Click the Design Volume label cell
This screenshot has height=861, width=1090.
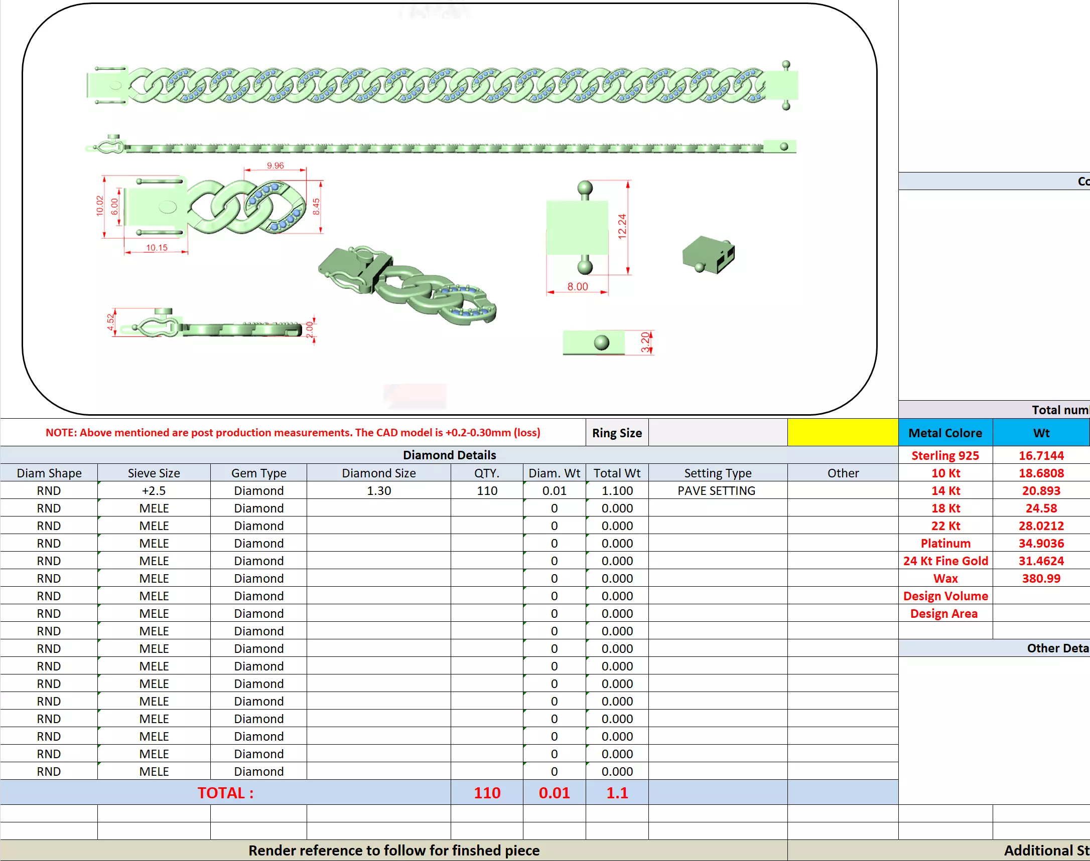tap(945, 596)
